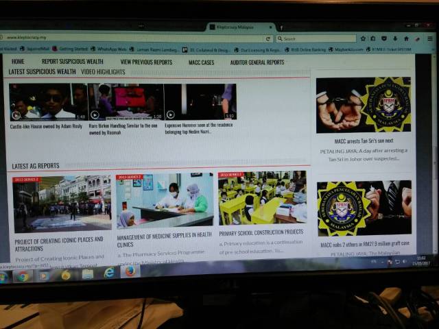Launch Internet Explorer from the taskbar
This screenshot has height=329, width=439.
tap(109, 273)
